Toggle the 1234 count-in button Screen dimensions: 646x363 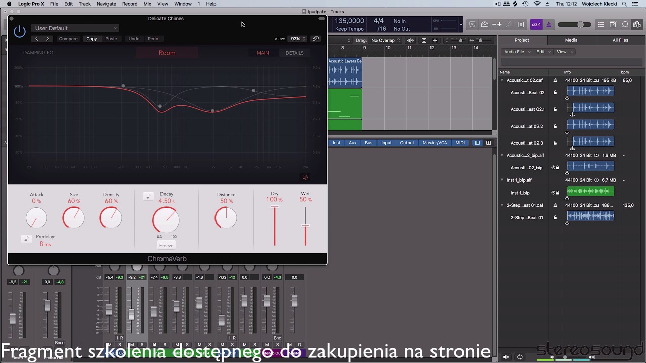click(x=536, y=24)
